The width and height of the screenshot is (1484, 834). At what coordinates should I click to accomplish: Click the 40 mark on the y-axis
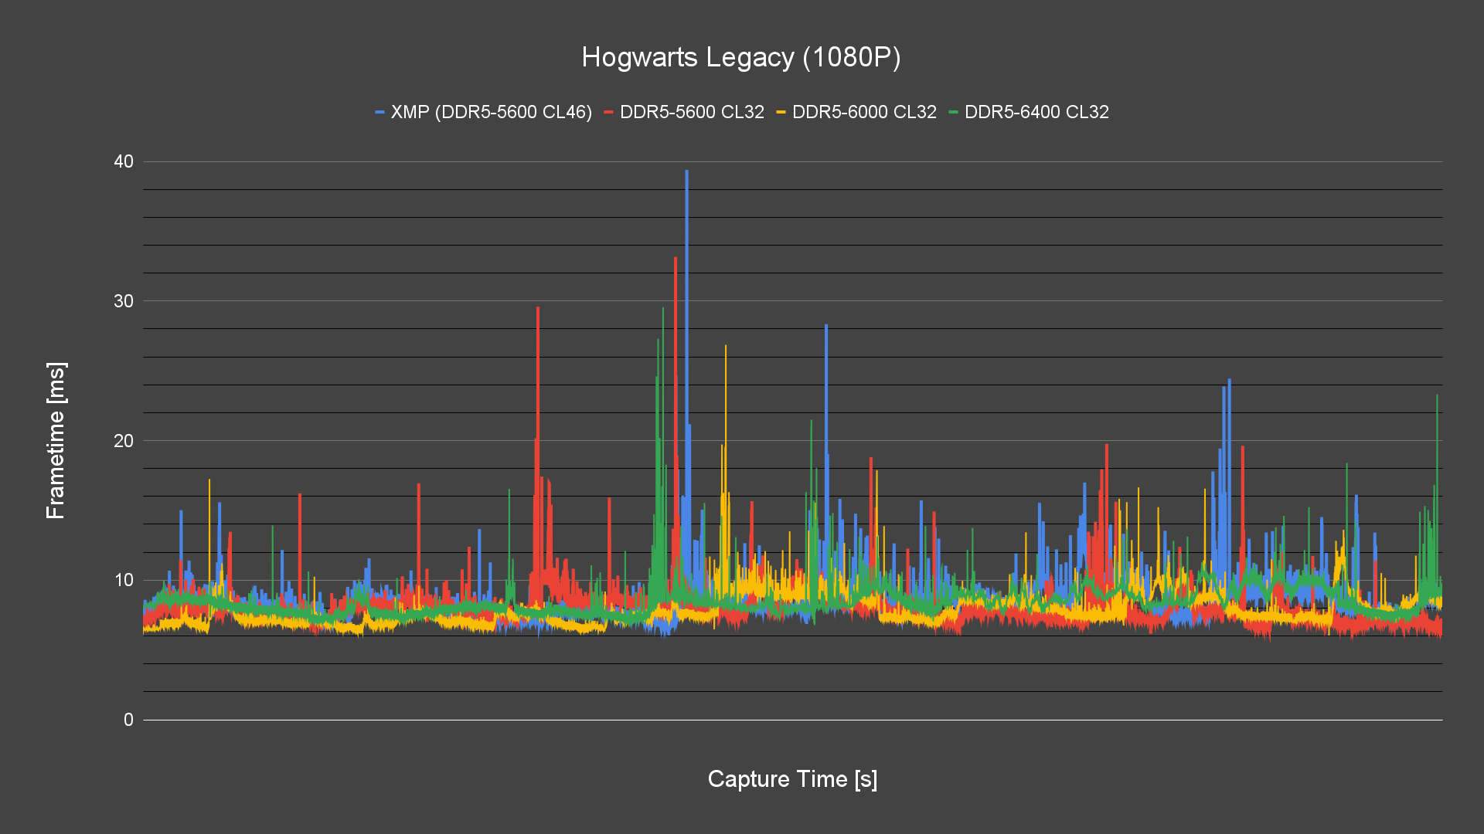coord(123,161)
